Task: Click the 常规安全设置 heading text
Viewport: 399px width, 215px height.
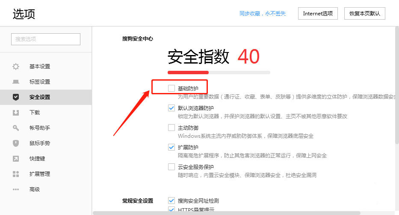Action: [x=138, y=201]
